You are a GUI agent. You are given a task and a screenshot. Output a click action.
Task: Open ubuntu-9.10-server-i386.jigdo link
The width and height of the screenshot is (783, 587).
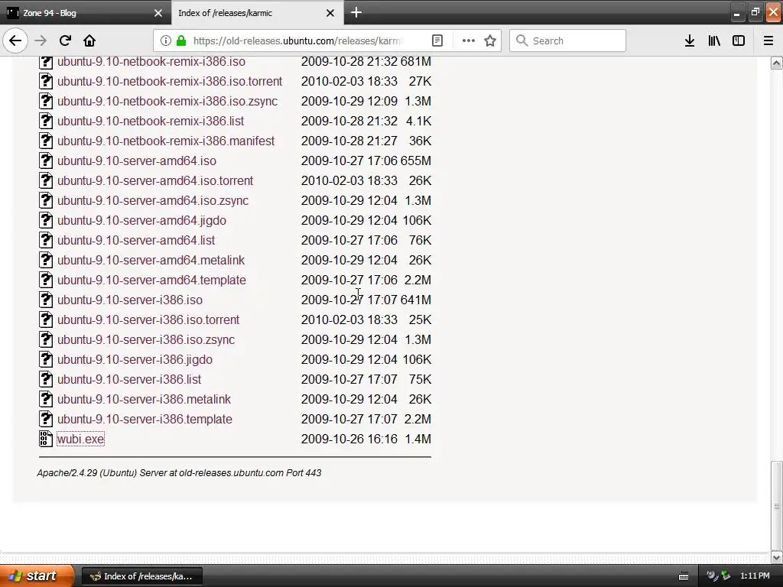tap(135, 359)
